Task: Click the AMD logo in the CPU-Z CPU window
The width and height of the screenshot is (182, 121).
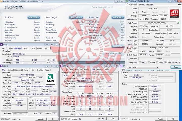Action: 50,79
